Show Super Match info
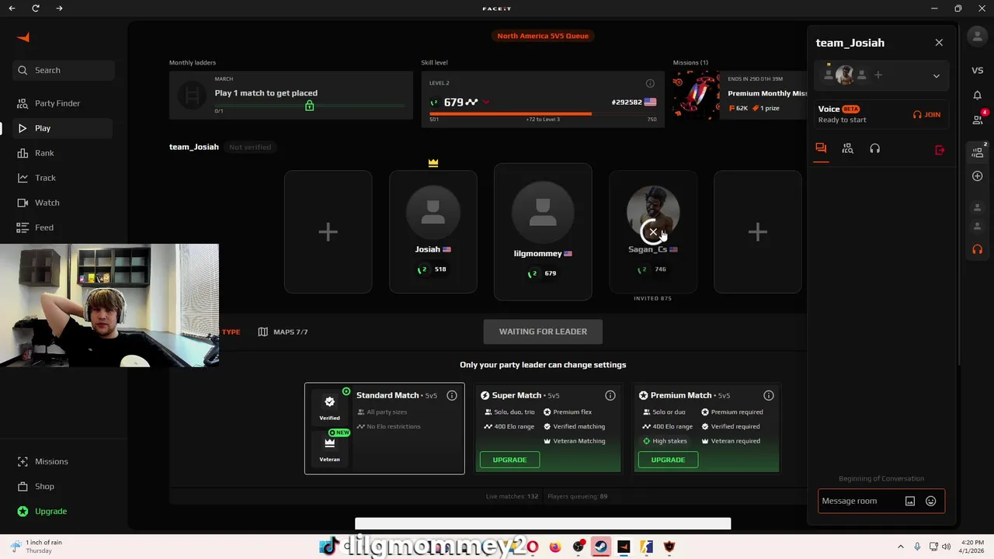This screenshot has width=994, height=559. click(x=610, y=395)
